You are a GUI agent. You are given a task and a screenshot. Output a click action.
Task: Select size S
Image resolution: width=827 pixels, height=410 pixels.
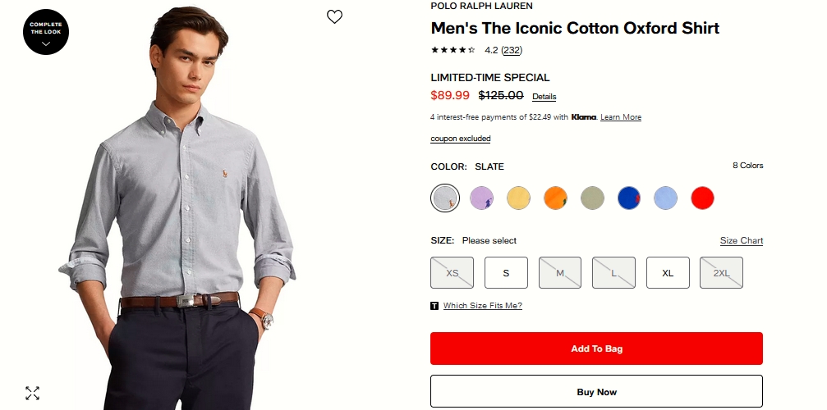pos(506,273)
